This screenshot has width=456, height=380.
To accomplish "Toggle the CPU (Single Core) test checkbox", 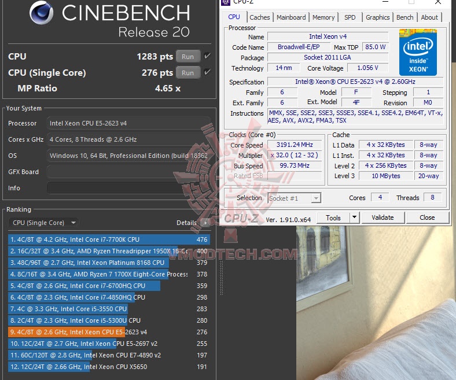I will [207, 72].
